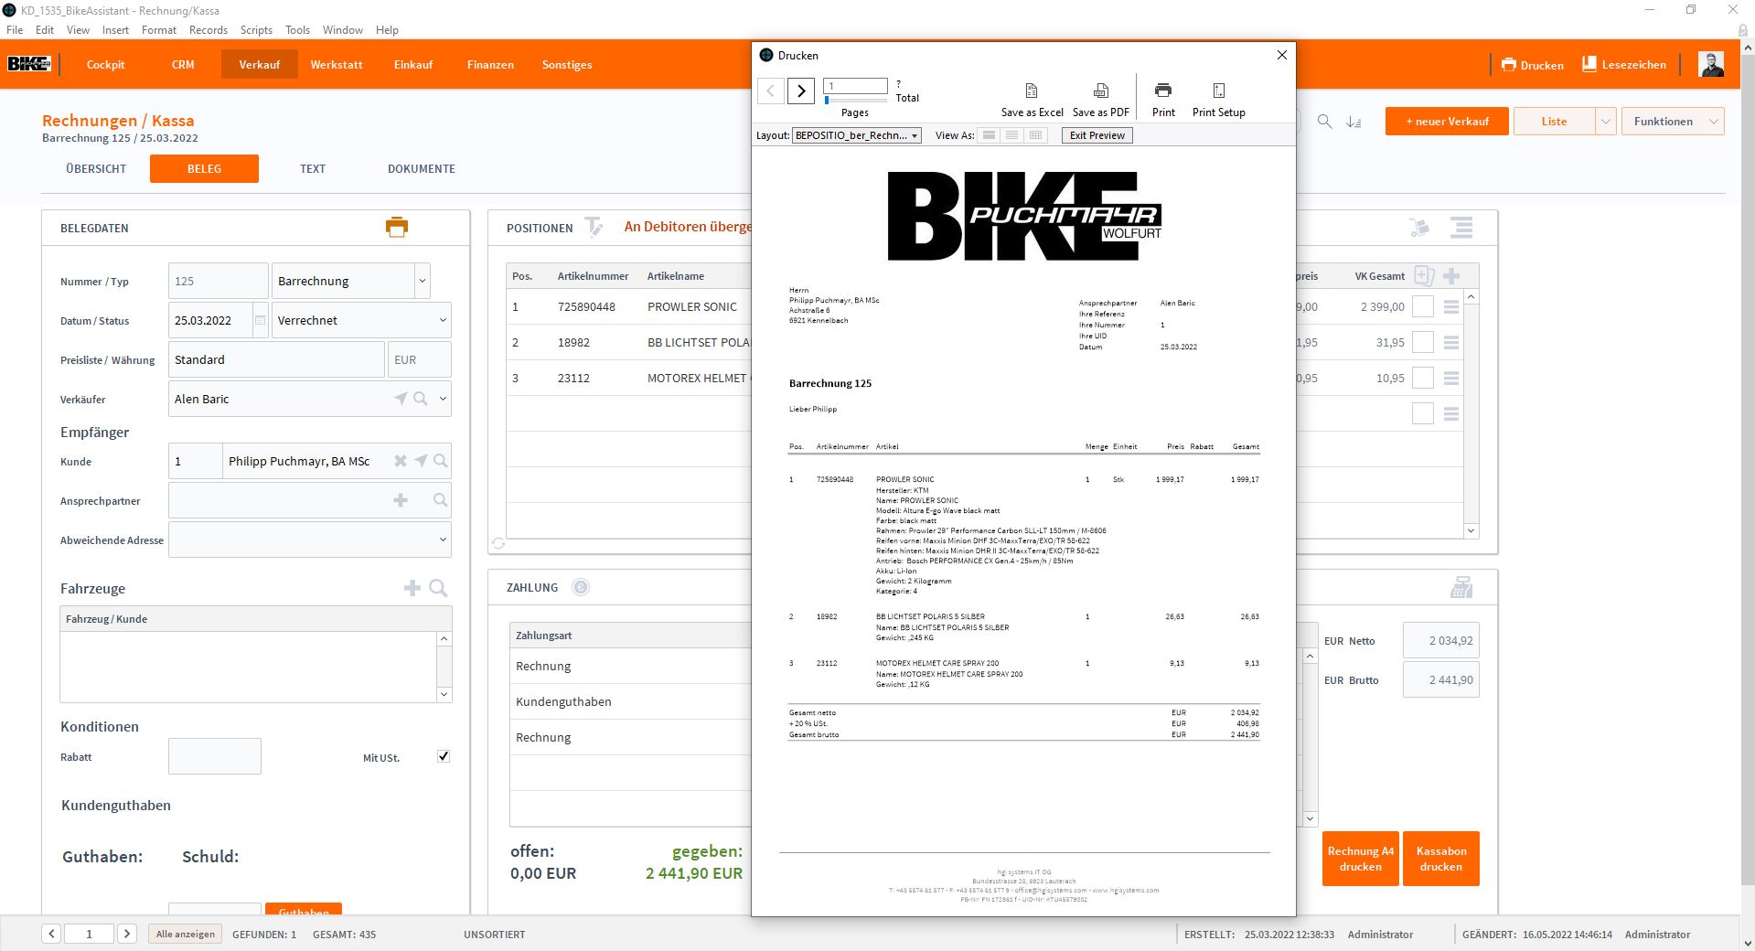This screenshot has height=951, width=1755.
Task: Click the Positionen list scroll-down arrow
Action: point(1471,530)
